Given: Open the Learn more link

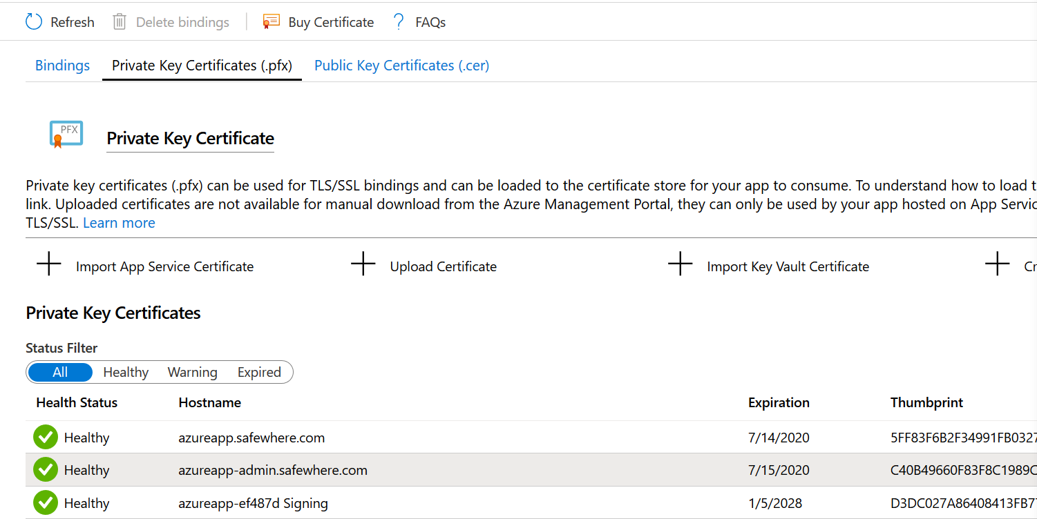Looking at the screenshot, I should point(119,223).
